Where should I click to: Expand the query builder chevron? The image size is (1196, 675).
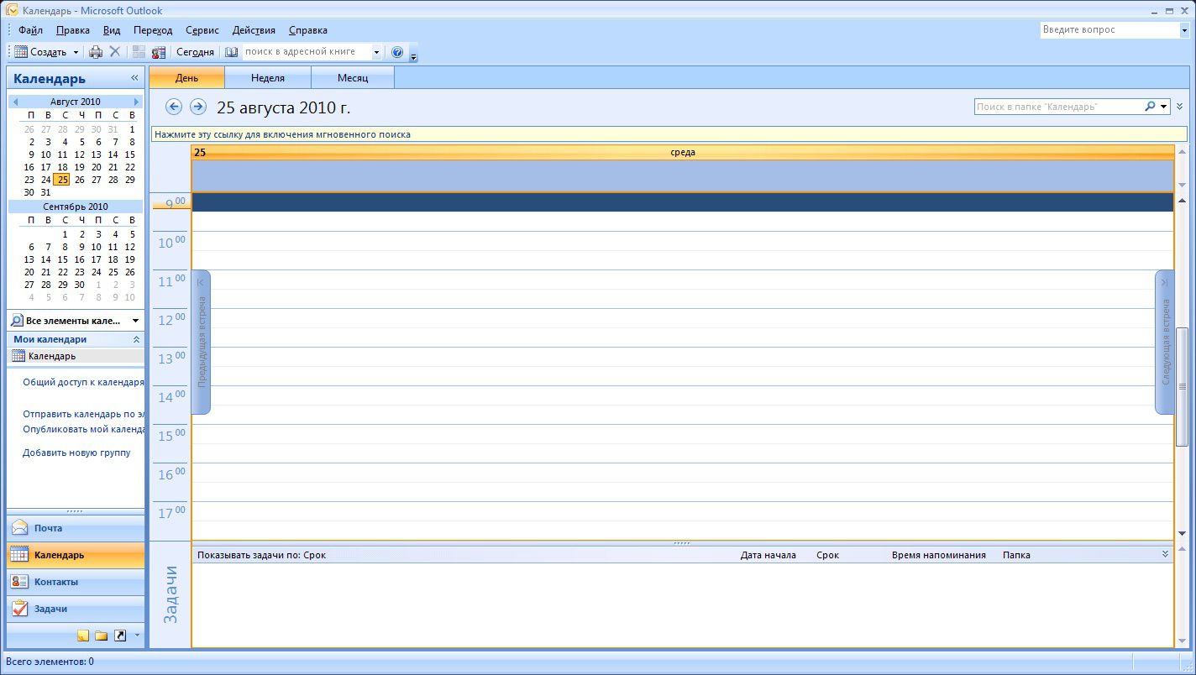pos(1180,107)
